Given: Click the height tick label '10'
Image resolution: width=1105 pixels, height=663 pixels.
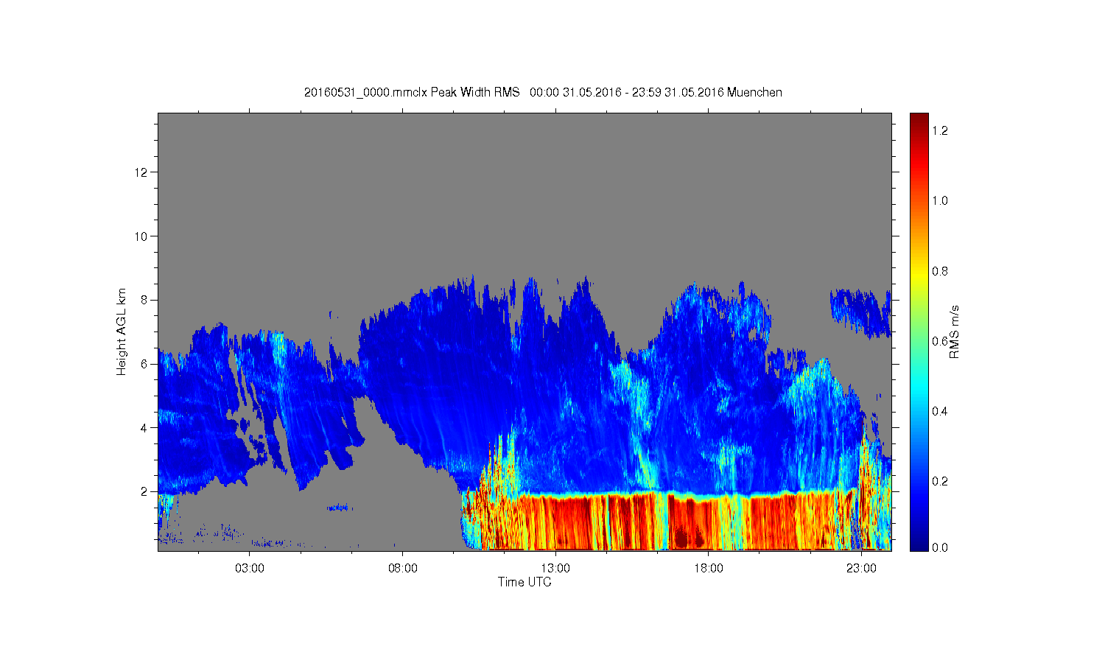Looking at the screenshot, I should coord(142,236).
